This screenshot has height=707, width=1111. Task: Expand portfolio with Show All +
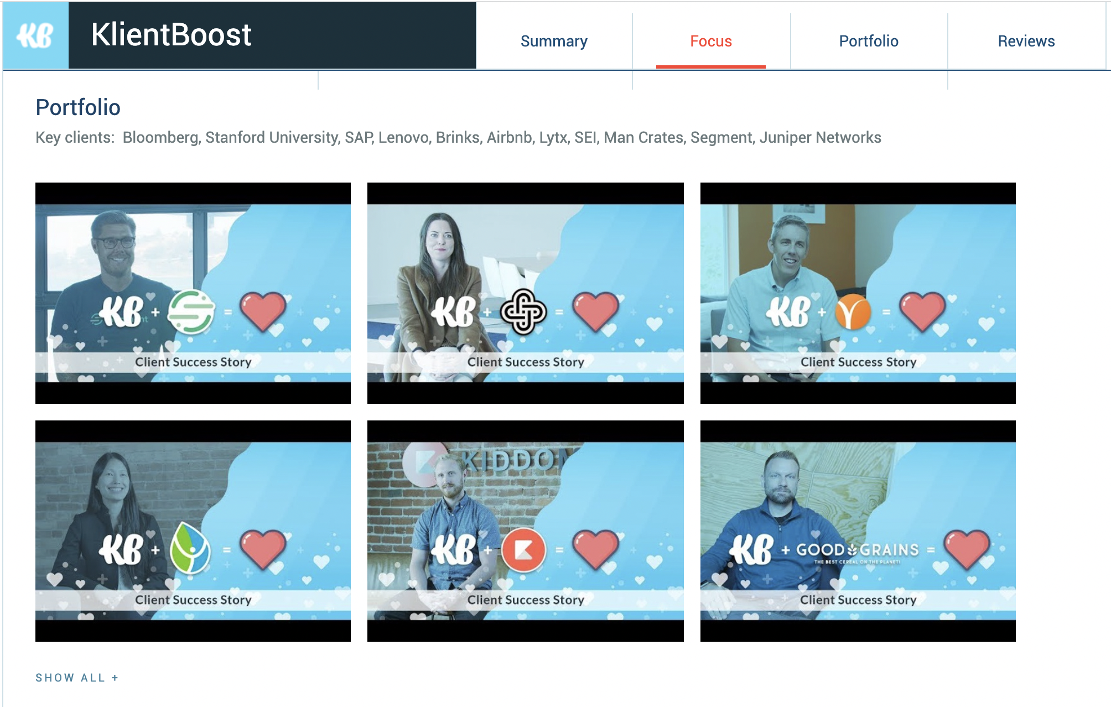(x=77, y=678)
